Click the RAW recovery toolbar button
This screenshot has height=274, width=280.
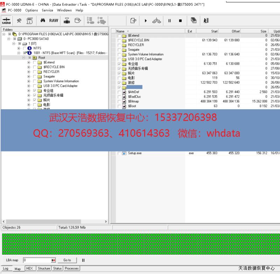54,21
